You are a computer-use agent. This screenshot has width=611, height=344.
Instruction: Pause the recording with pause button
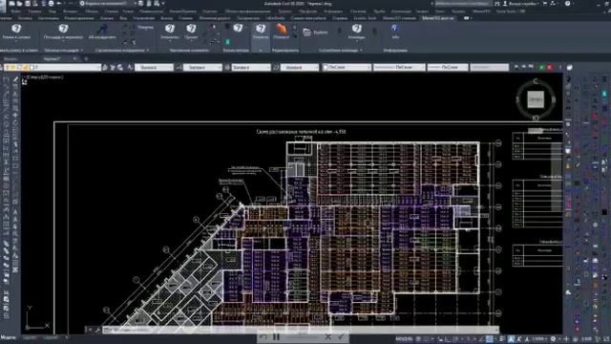pyautogui.click(x=276, y=336)
